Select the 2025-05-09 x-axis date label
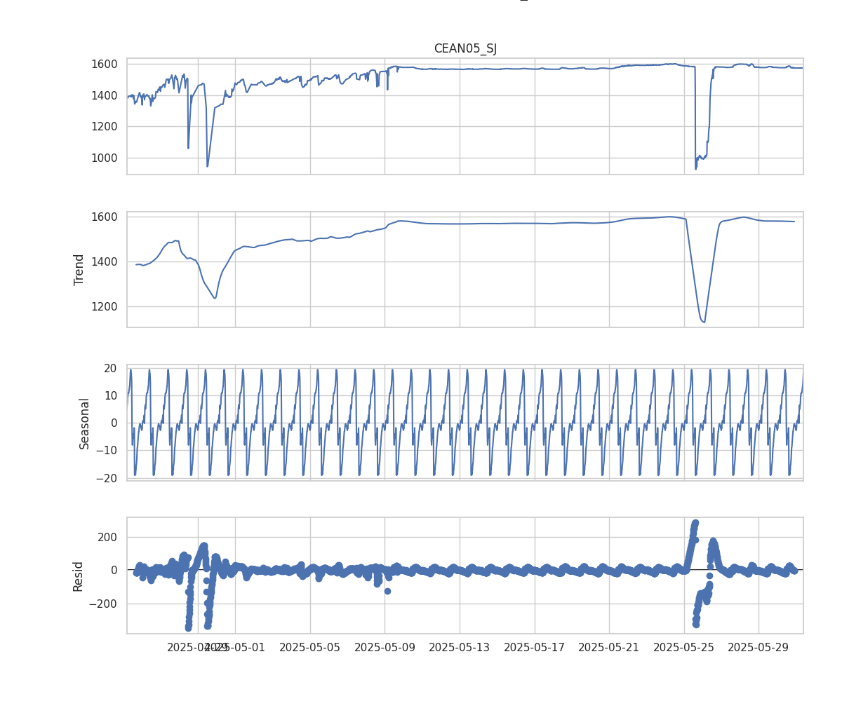The height and width of the screenshot is (701, 842). pyautogui.click(x=385, y=647)
